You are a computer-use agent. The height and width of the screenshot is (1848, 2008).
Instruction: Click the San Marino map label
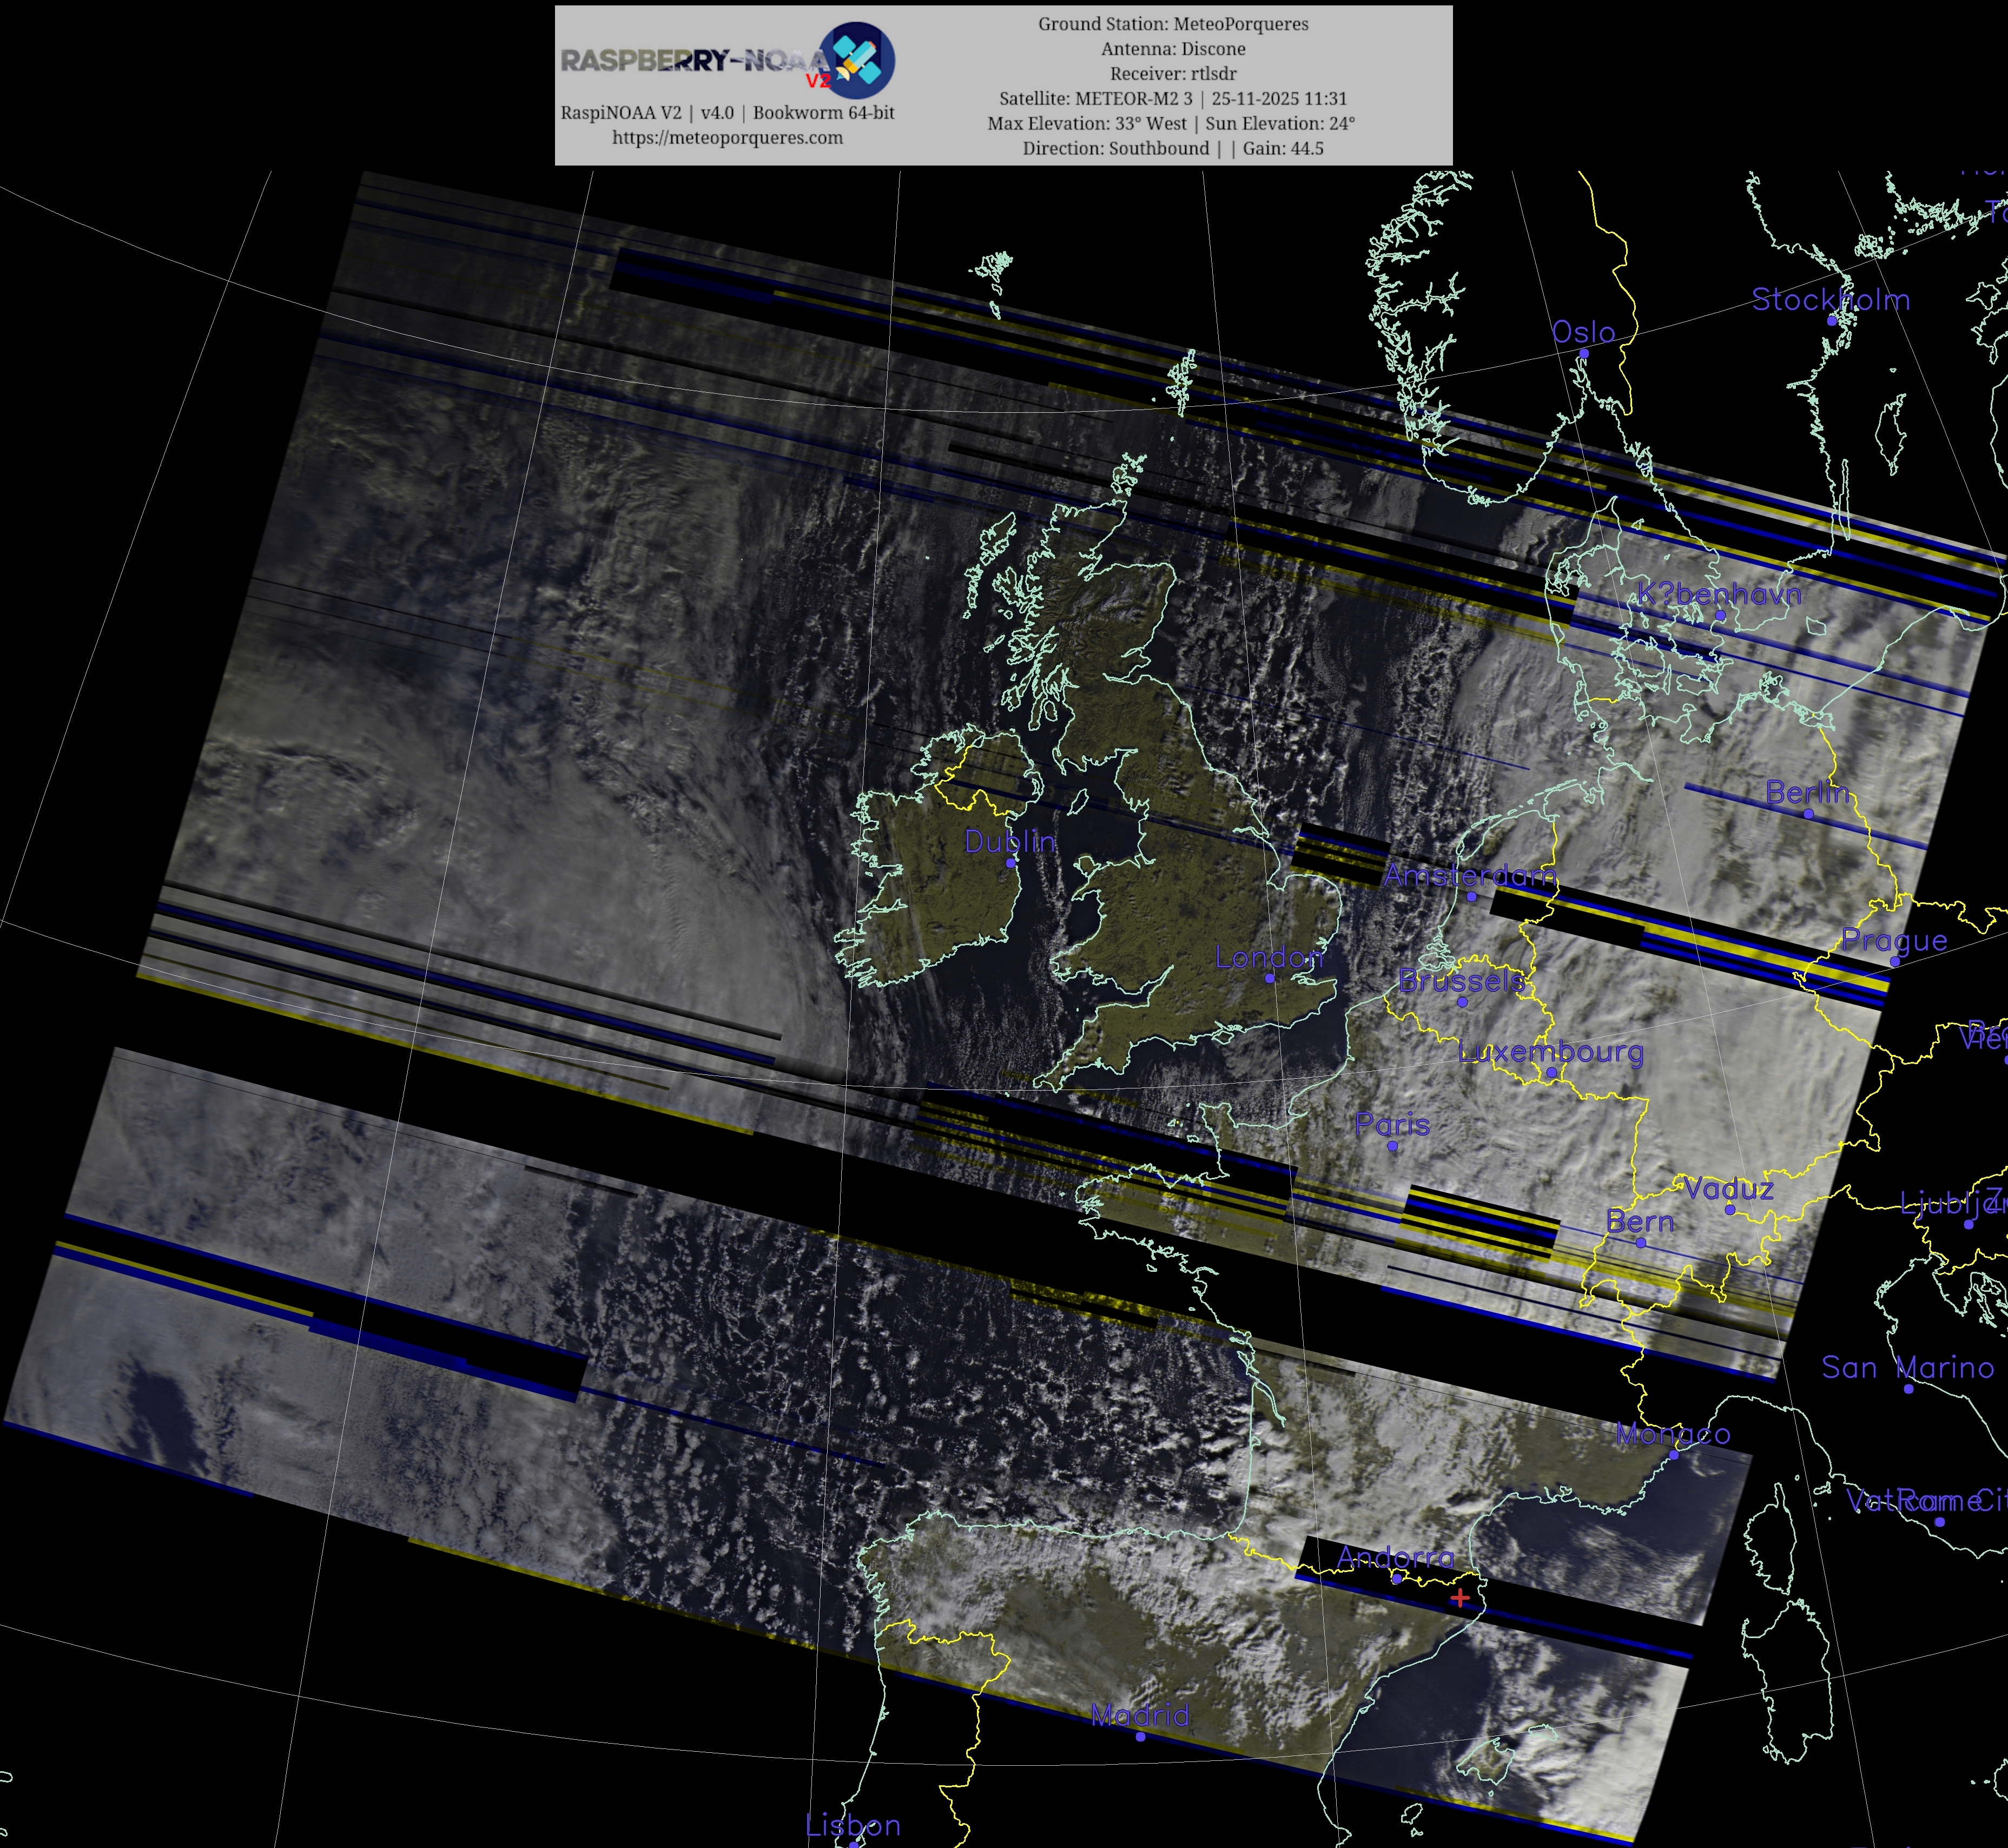coord(1907,1367)
